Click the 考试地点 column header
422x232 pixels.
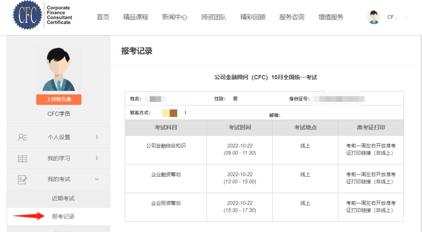click(x=305, y=128)
